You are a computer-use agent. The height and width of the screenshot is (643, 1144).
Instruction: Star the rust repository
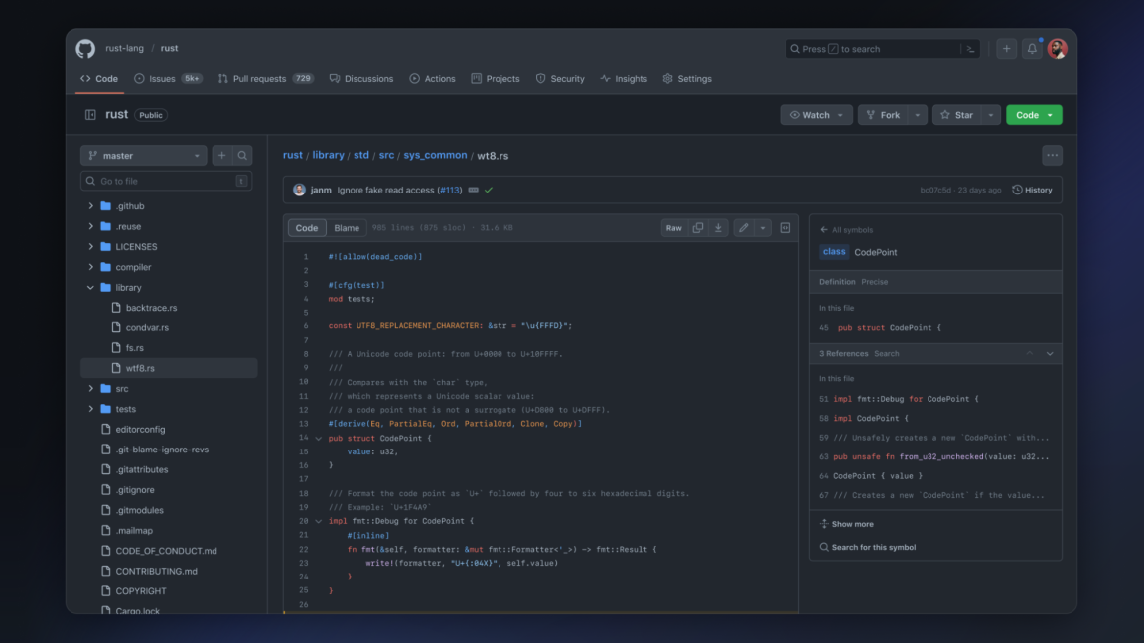click(x=958, y=114)
